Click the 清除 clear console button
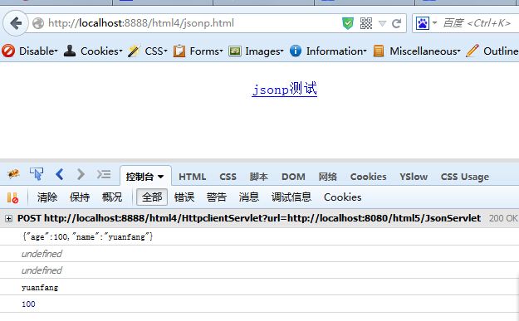 tap(47, 197)
